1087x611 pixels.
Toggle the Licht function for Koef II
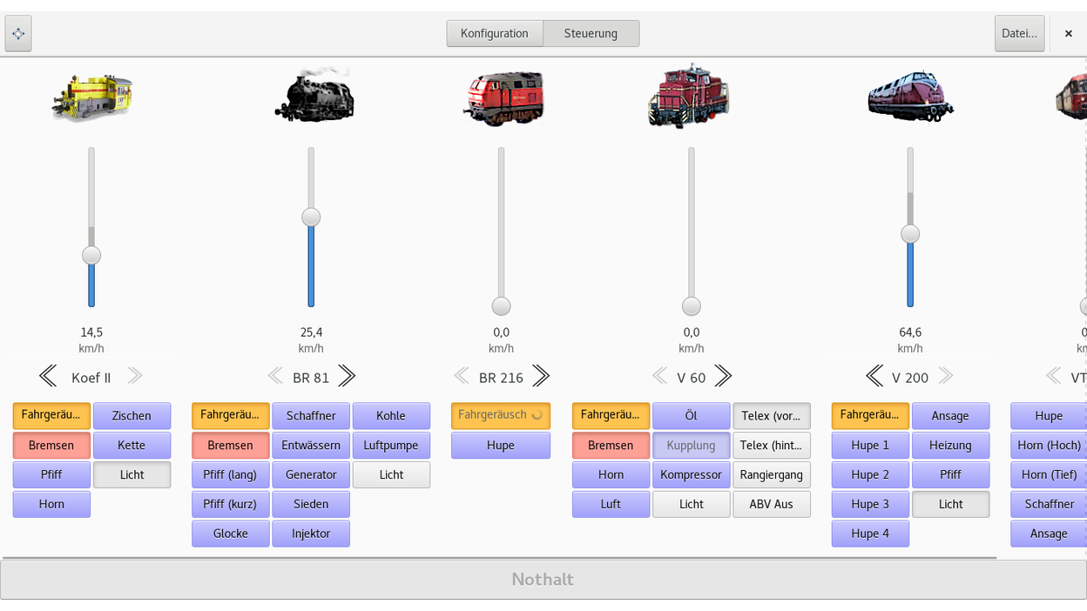pyautogui.click(x=132, y=474)
